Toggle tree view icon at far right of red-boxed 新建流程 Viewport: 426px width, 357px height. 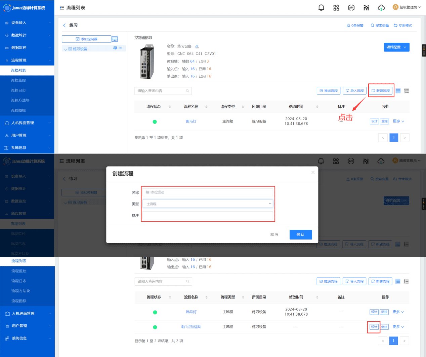(x=407, y=91)
